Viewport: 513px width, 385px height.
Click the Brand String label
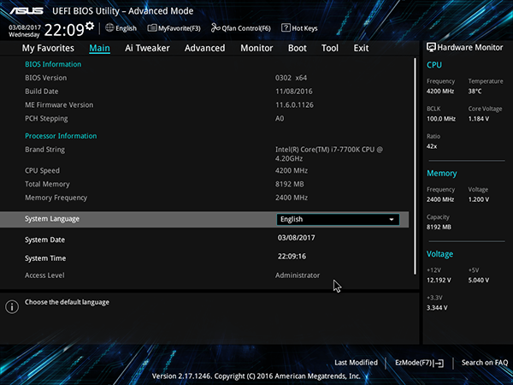pyautogui.click(x=44, y=150)
